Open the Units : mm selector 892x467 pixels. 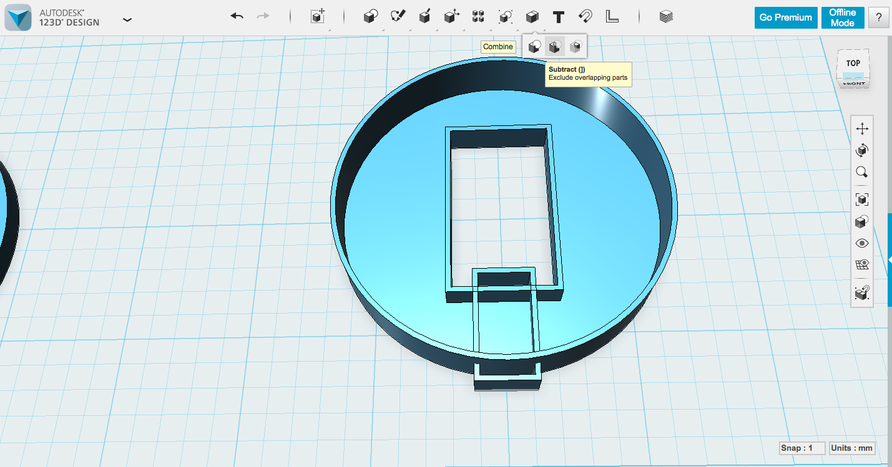click(851, 448)
